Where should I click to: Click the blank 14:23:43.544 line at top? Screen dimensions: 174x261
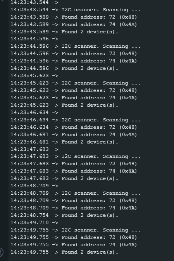pyautogui.click(x=34, y=2)
